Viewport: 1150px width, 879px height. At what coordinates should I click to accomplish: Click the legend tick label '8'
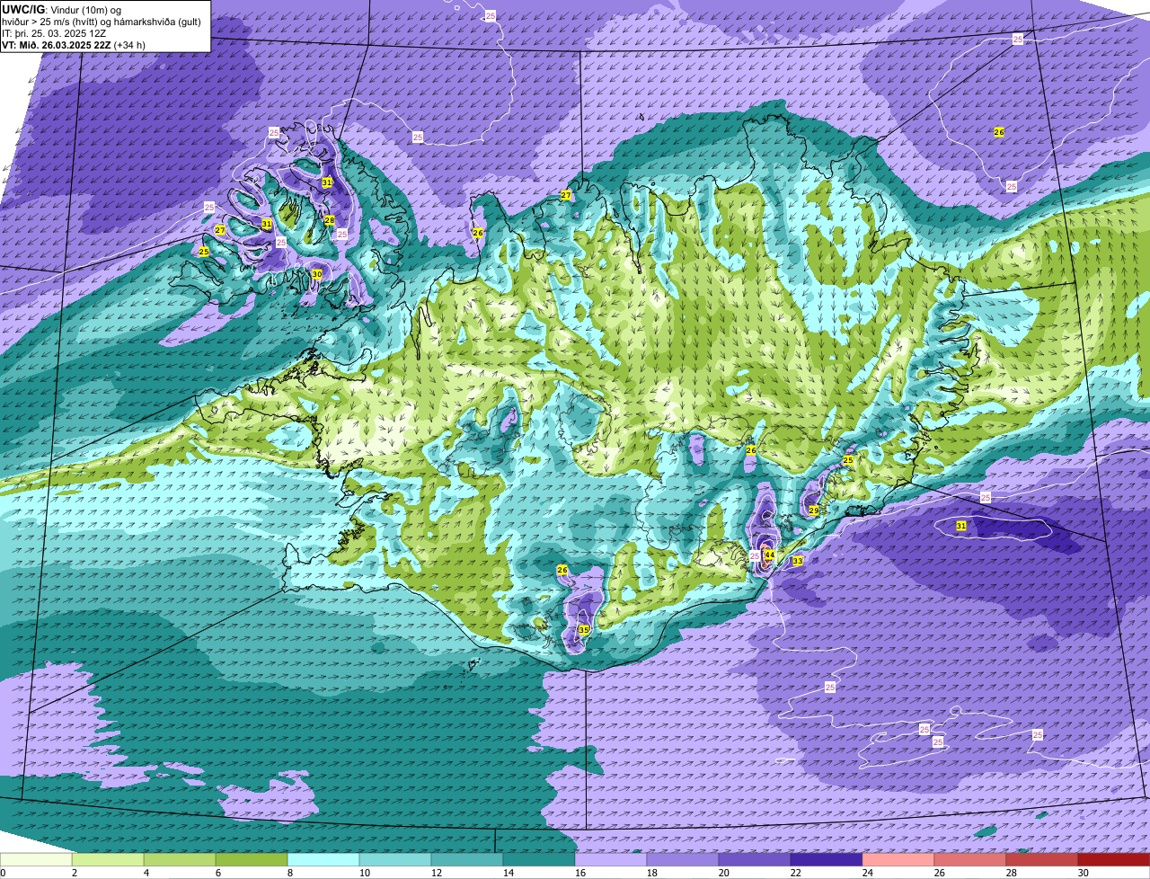pos(290,873)
